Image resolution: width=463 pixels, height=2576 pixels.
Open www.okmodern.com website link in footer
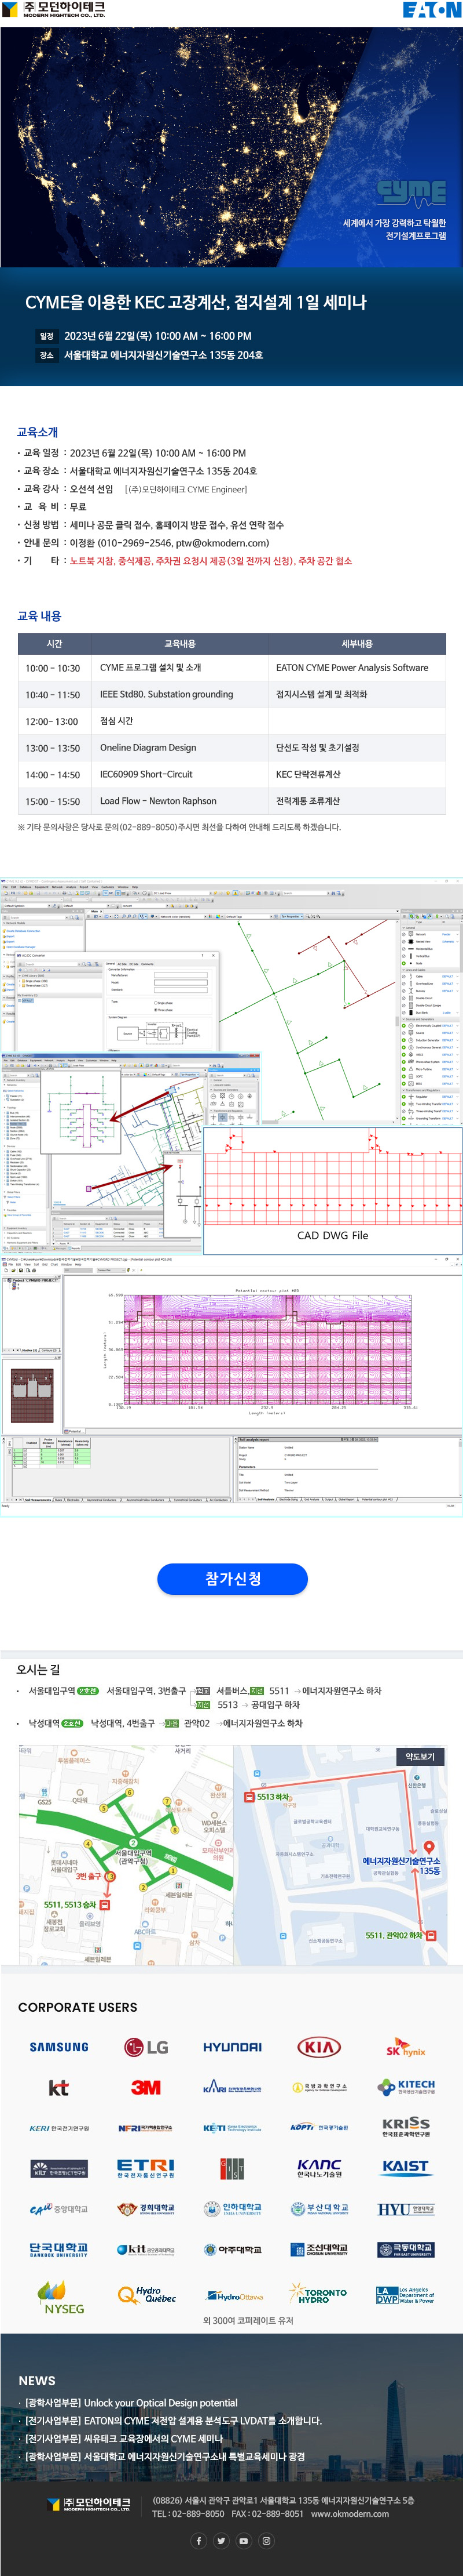pos(350,2513)
